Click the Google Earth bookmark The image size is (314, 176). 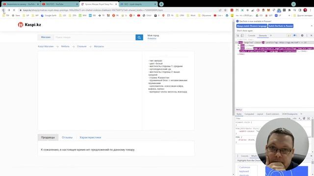pyautogui.click(x=49, y=15)
